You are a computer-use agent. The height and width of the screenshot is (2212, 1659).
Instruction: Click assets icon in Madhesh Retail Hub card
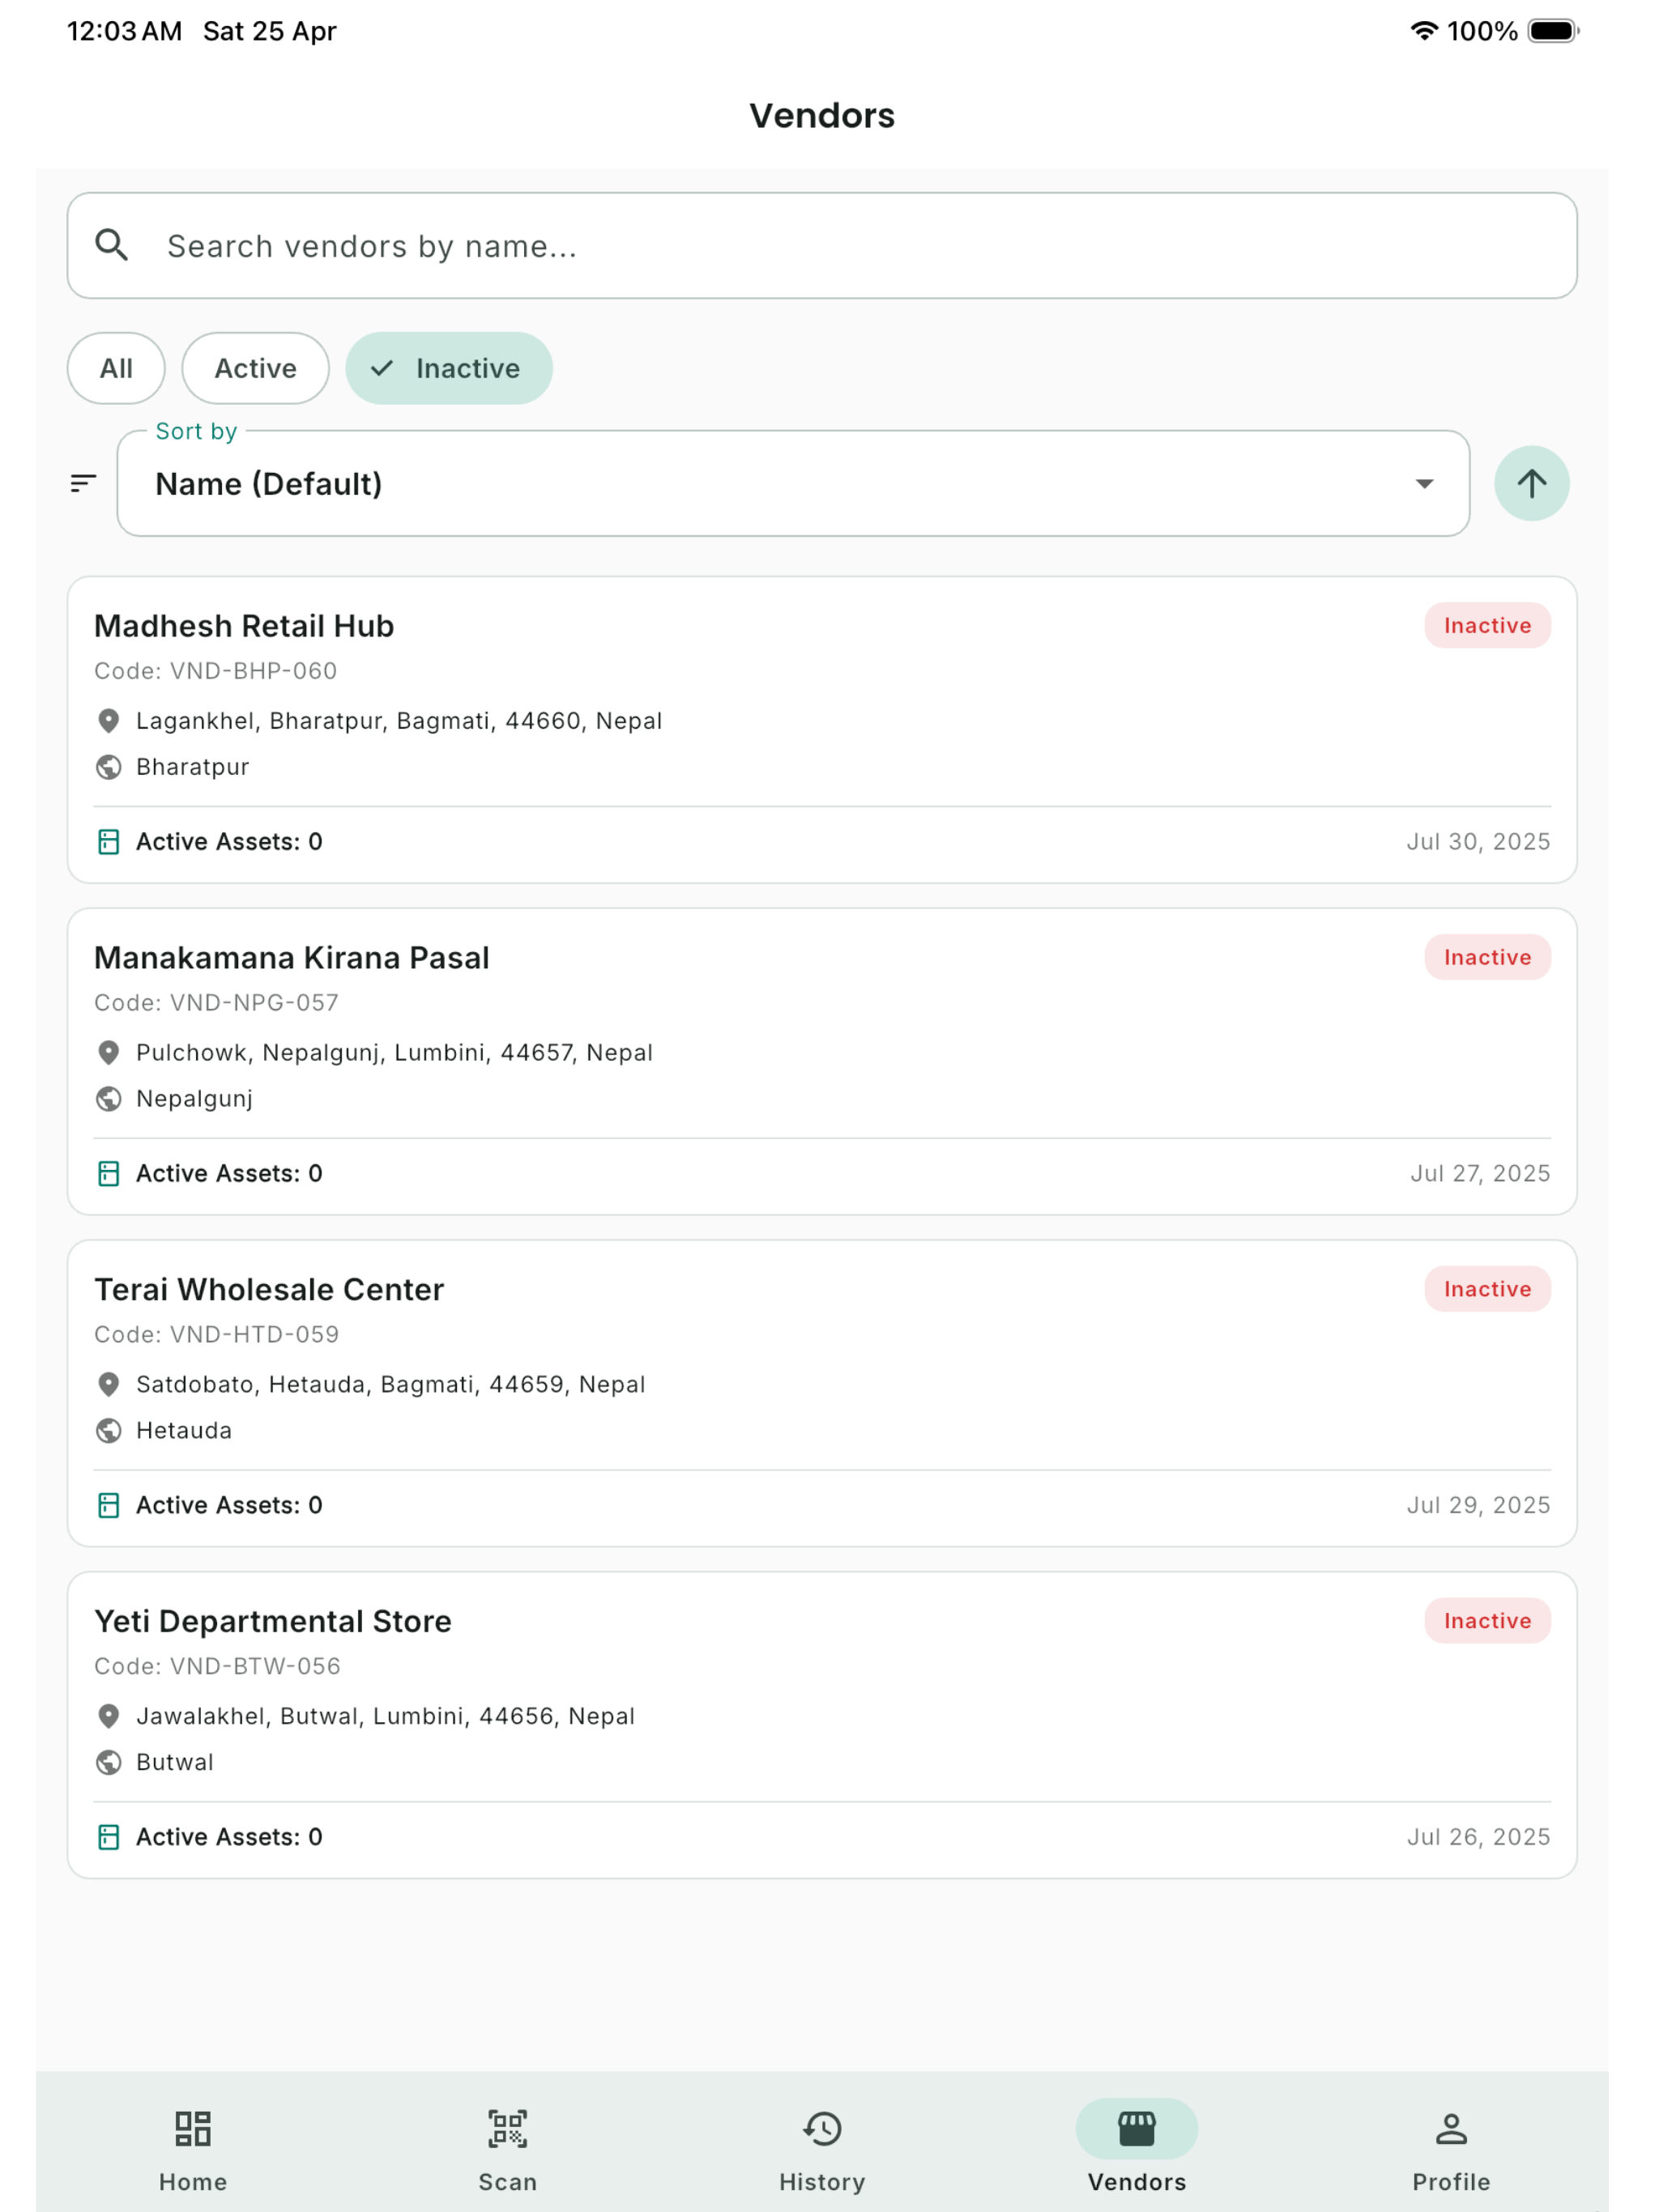(x=109, y=842)
